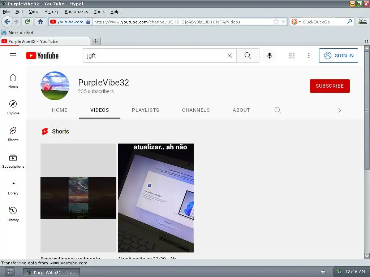Image resolution: width=370 pixels, height=277 pixels.
Task: Click the keyboard tray icon
Action: point(323,272)
